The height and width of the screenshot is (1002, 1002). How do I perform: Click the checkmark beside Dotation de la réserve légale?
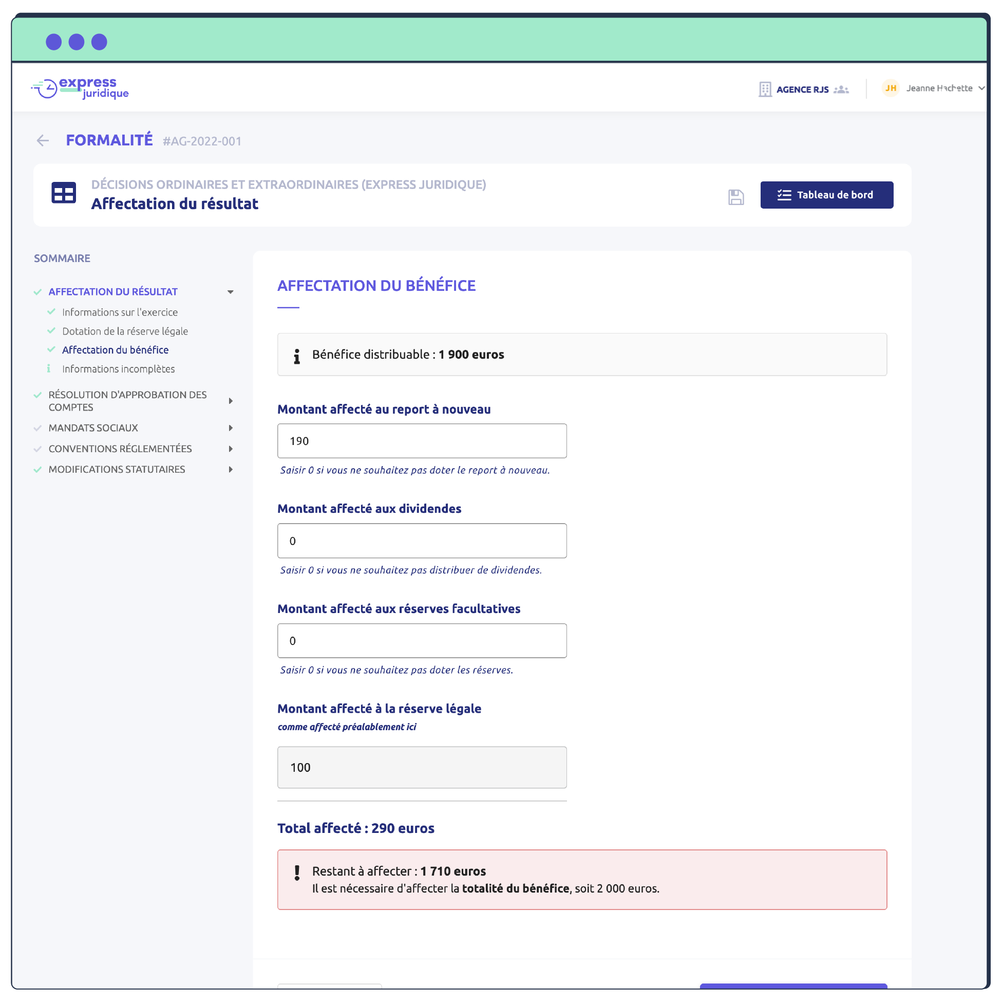pos(51,331)
